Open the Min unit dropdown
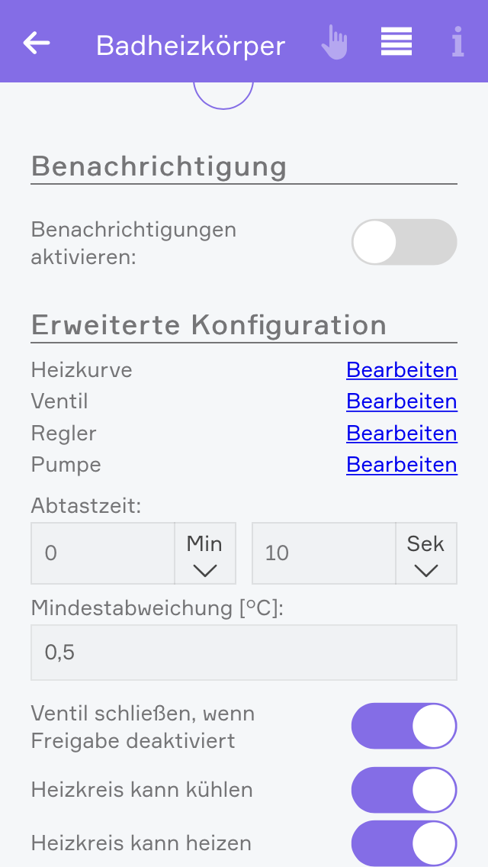Image resolution: width=488 pixels, height=867 pixels. [204, 553]
